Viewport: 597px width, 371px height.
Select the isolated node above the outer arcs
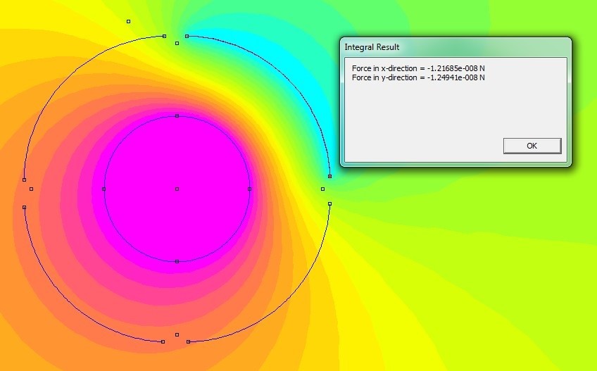129,22
